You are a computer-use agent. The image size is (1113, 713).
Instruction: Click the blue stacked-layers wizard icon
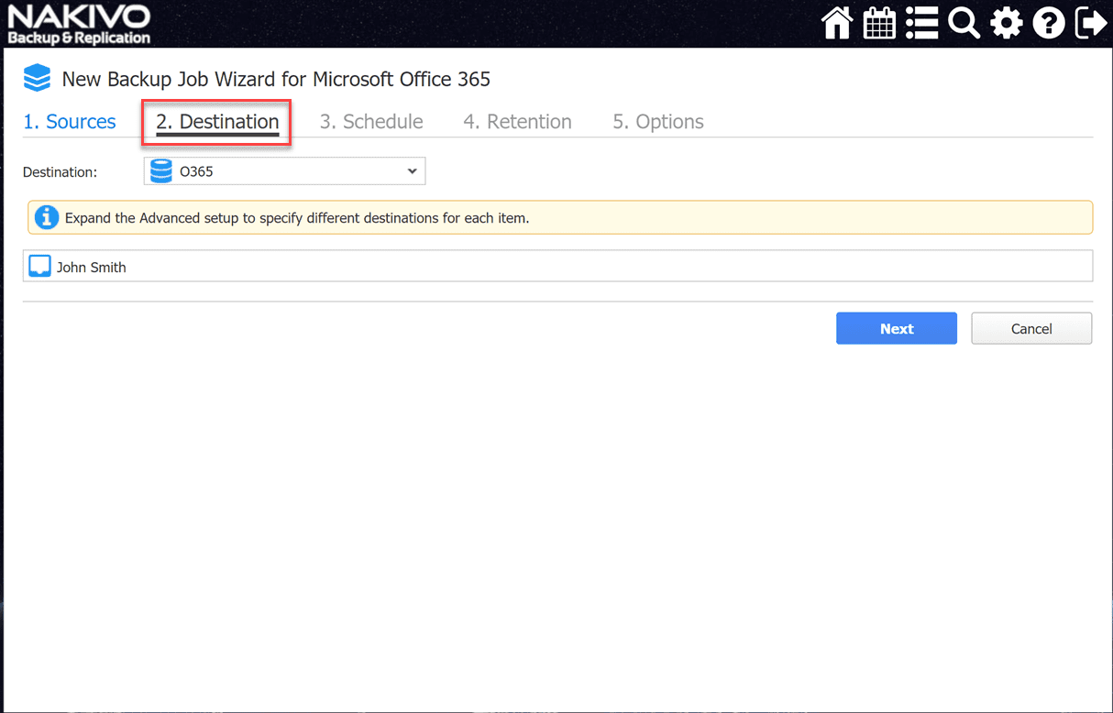(38, 79)
